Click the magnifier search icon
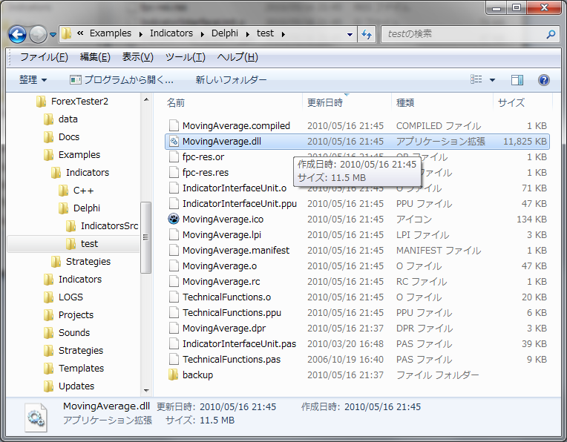The width and height of the screenshot is (567, 442). click(551, 34)
